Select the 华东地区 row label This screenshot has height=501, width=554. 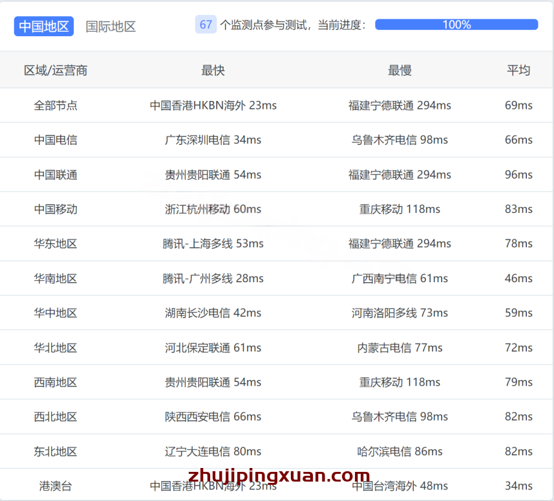click(x=56, y=243)
